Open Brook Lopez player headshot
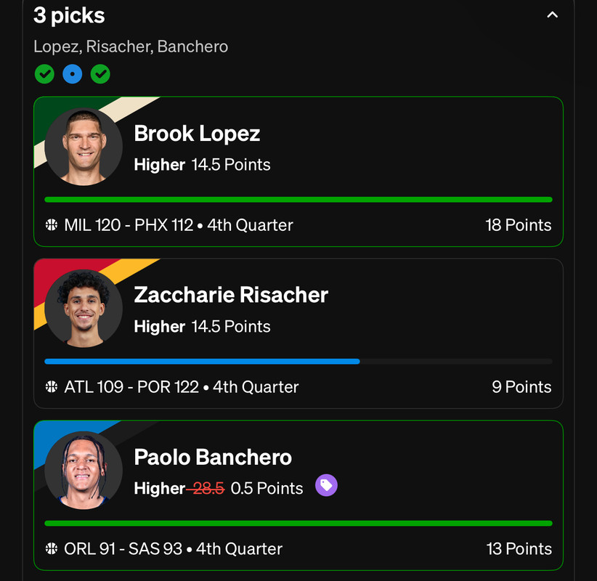 (x=84, y=147)
